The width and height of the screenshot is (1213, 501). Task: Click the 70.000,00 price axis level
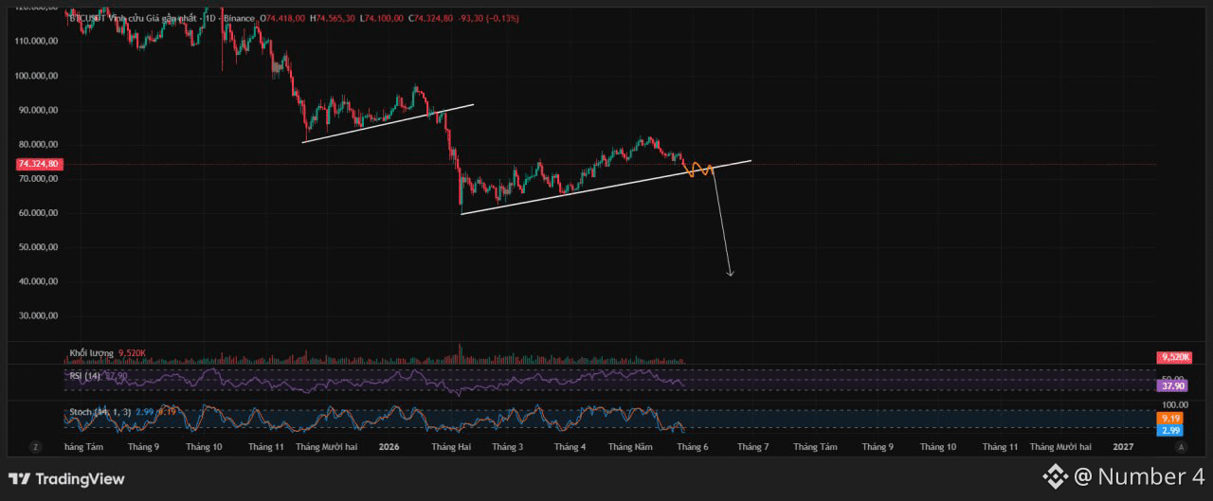(38, 179)
